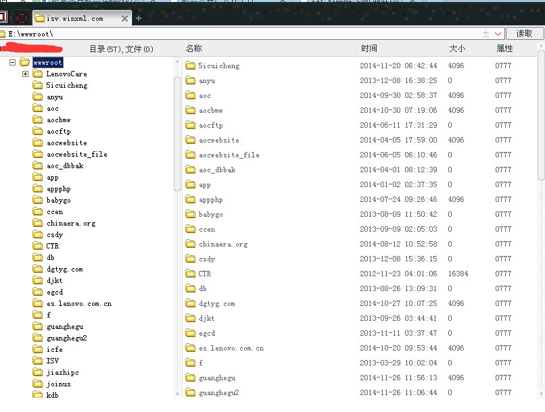Click anyu folder icon in file list

[190, 80]
